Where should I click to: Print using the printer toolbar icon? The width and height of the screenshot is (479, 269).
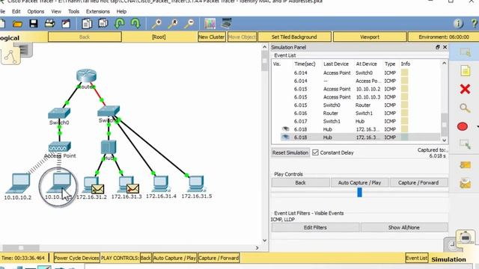point(50,24)
